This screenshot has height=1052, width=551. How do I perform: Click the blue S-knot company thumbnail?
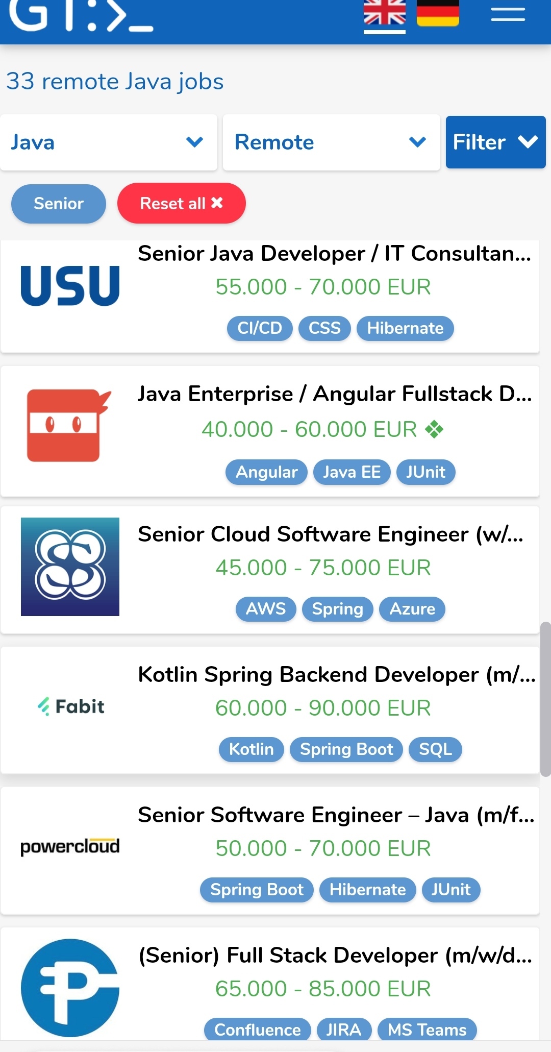70,567
